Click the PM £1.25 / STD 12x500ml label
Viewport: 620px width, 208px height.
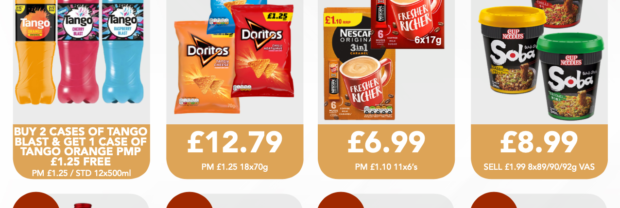click(81, 173)
